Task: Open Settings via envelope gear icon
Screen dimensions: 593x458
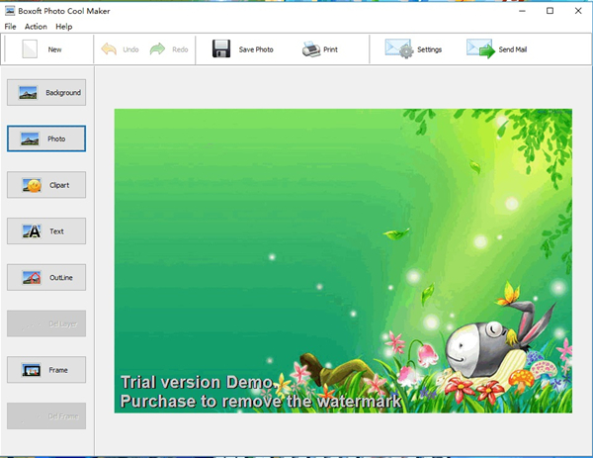Action: click(399, 48)
